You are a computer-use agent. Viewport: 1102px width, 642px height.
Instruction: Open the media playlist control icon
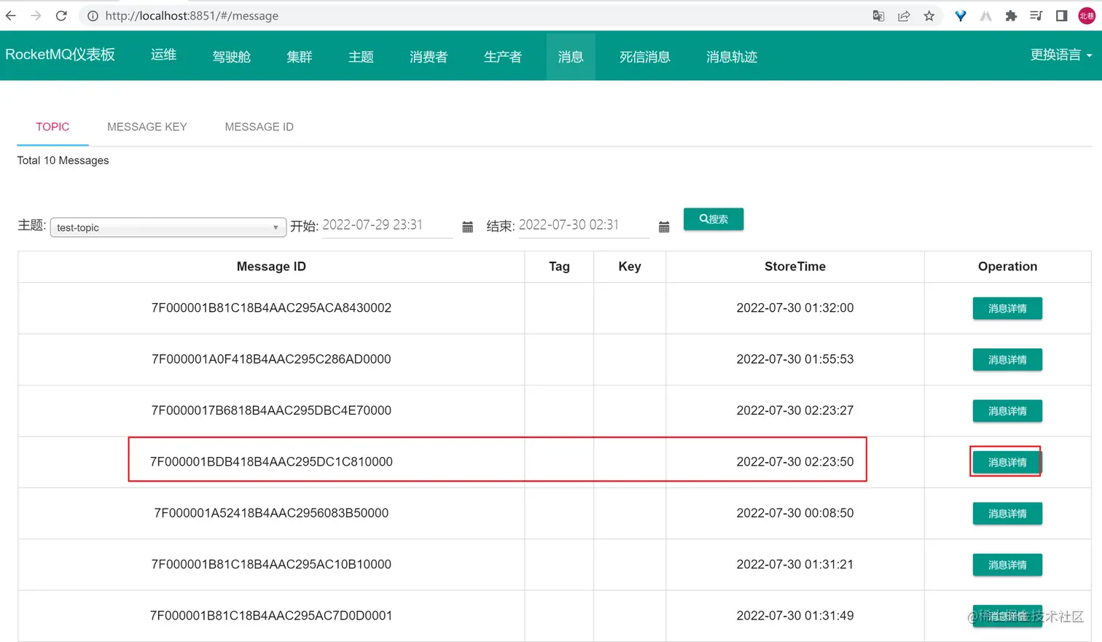[x=1036, y=15]
